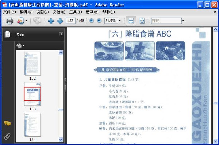Click the grayed comment bubbles toolbar icon
The image size is (219, 145).
tap(37, 21)
